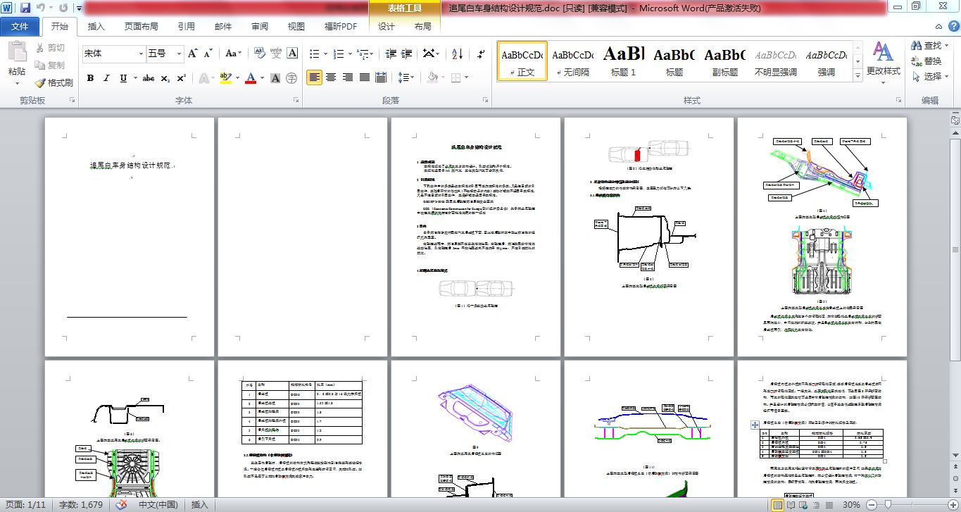This screenshot has width=961, height=512.
Task: Apply text highlight color
Action: coord(225,78)
